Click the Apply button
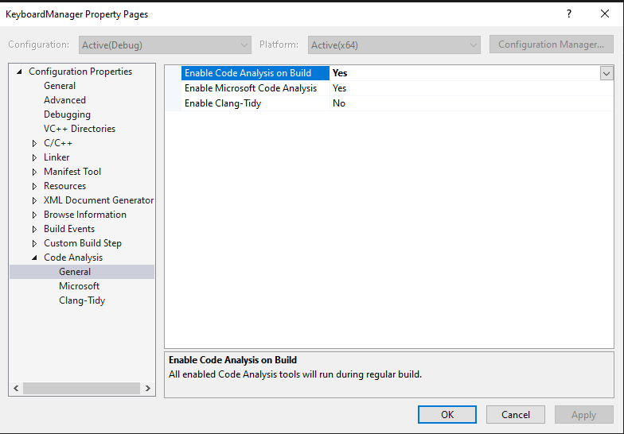 coord(584,415)
